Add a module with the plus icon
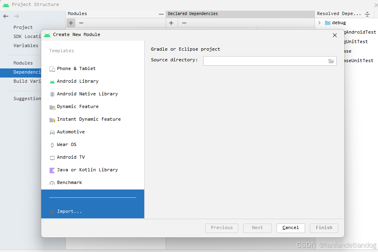Viewport: 378px width, 252px height. coord(70,23)
